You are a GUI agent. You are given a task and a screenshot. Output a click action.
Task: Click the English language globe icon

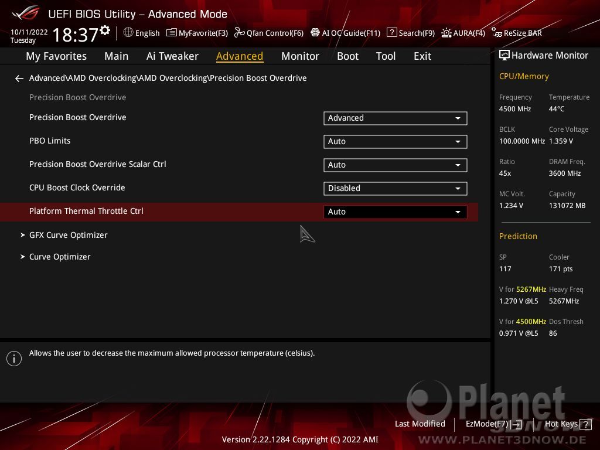(128, 33)
